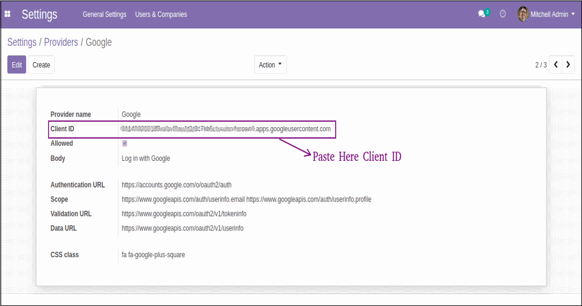Open the conversations chat icon
Screen dimensions: 582x306
coord(482,14)
